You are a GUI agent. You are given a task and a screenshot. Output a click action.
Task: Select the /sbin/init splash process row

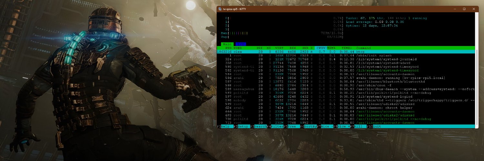click(x=346, y=55)
